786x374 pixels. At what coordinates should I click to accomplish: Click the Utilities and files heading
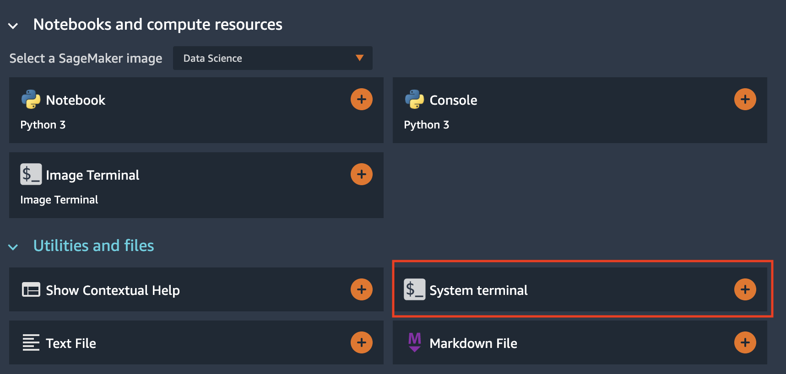(x=94, y=246)
